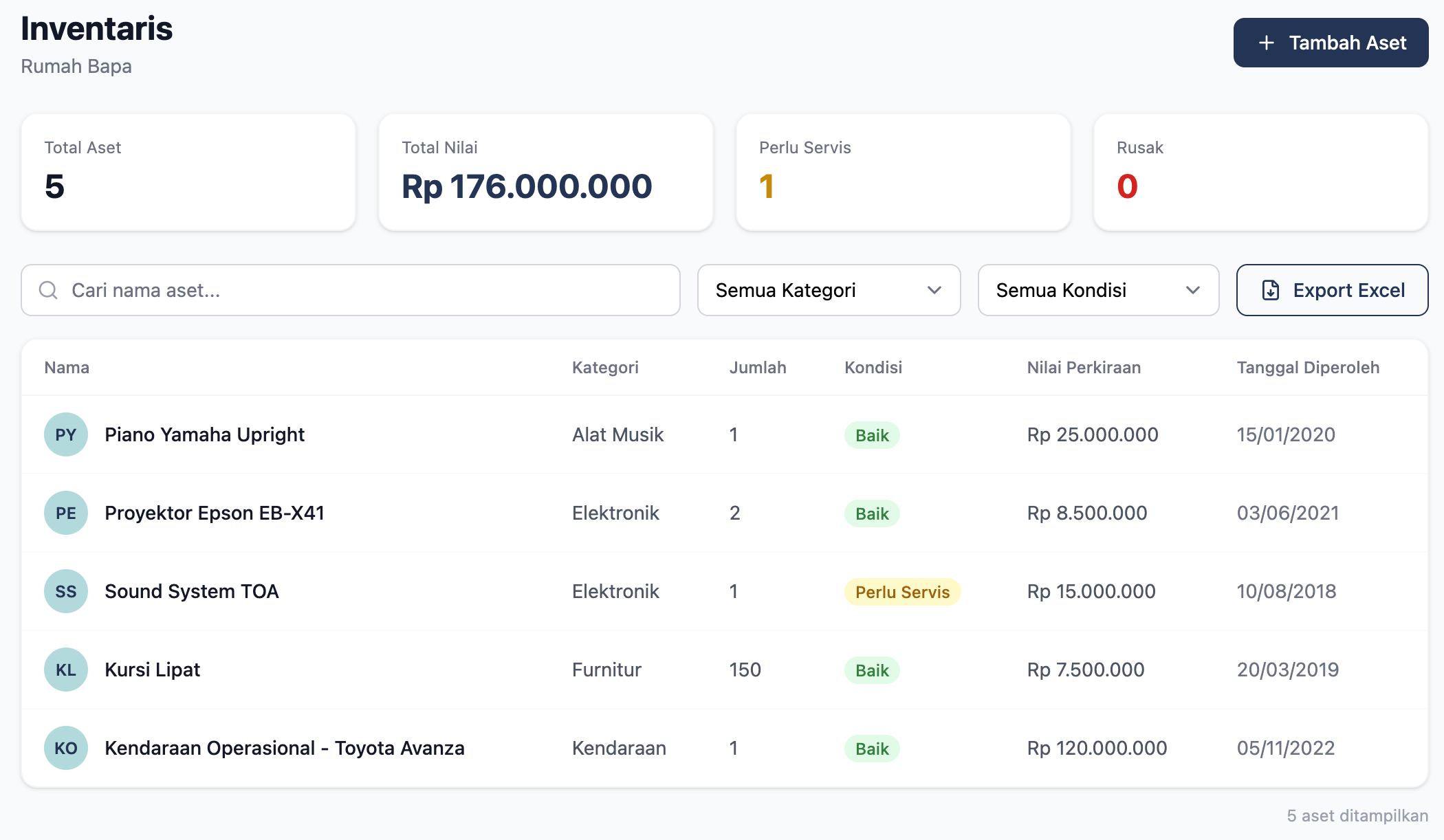Click the KL avatar for Kursi Lipat
This screenshot has height=840, width=1444.
(66, 670)
